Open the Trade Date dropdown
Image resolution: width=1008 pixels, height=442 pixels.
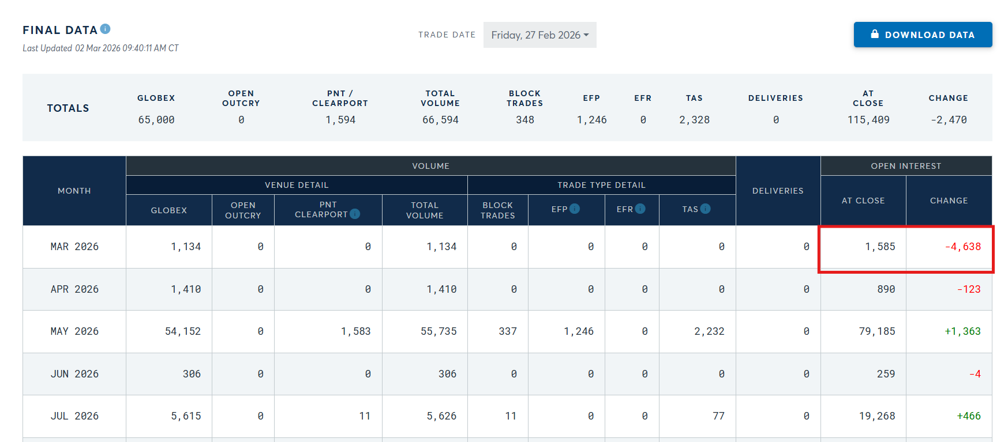[539, 35]
